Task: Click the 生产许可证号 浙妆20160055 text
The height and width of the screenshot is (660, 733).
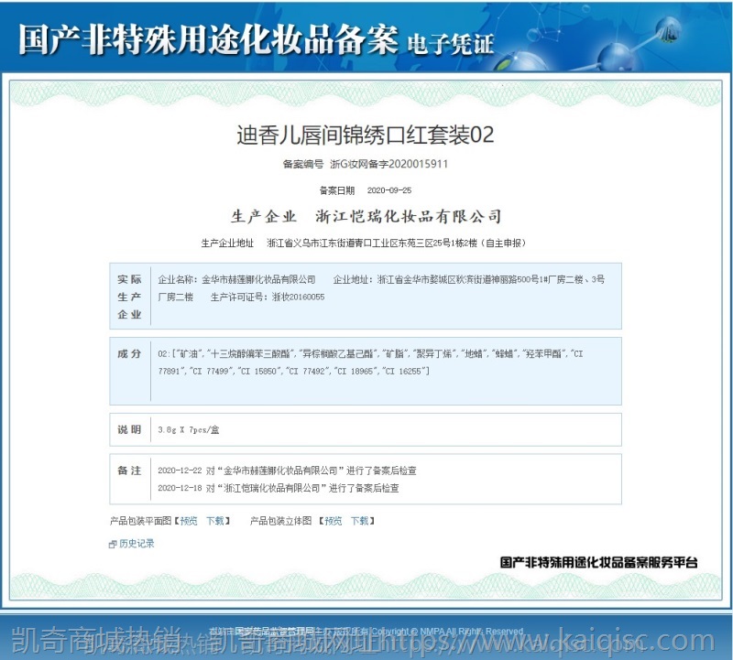Action: pos(268,298)
